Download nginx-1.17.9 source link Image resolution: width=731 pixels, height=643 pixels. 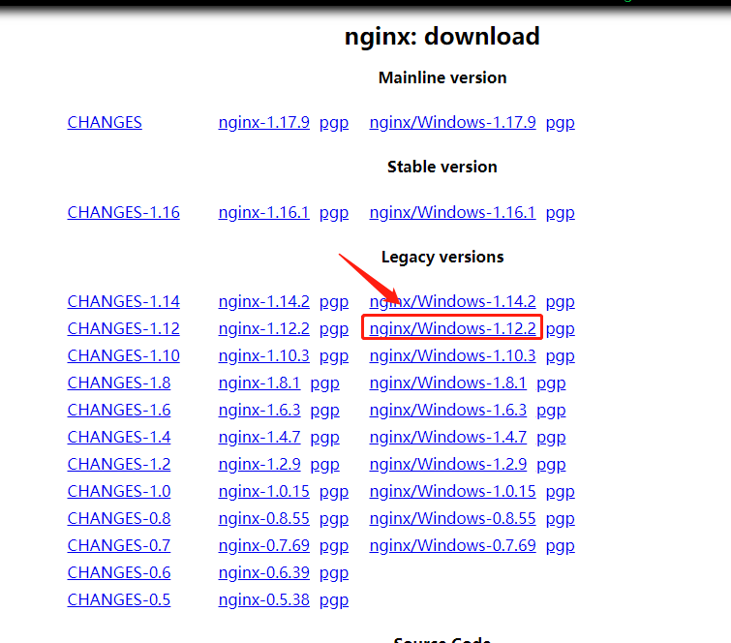264,122
